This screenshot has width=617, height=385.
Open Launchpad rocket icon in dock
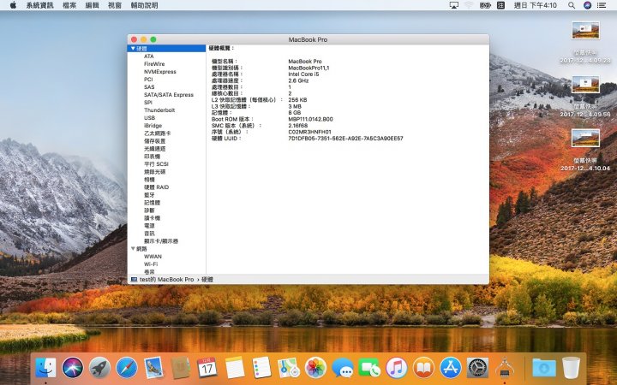pyautogui.click(x=99, y=368)
